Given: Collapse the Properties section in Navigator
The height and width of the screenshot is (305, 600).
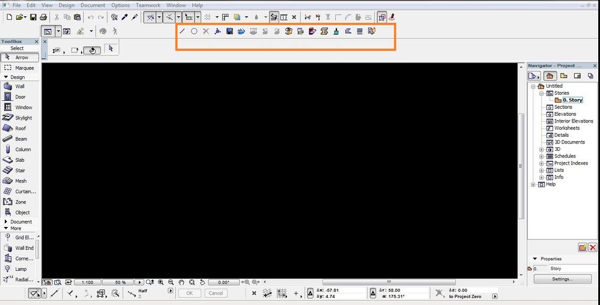Looking at the screenshot, I should 535,259.
